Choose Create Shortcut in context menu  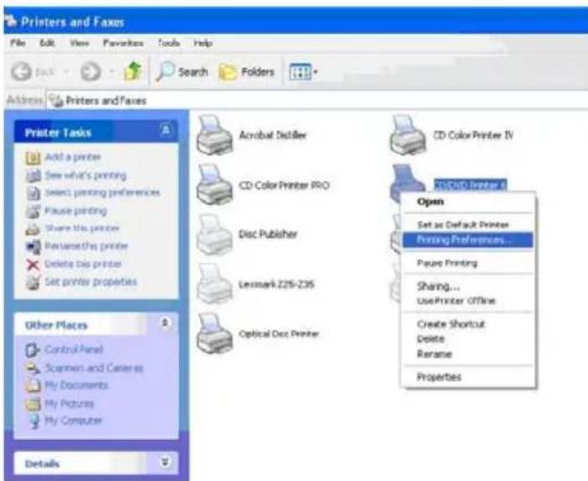click(x=467, y=324)
